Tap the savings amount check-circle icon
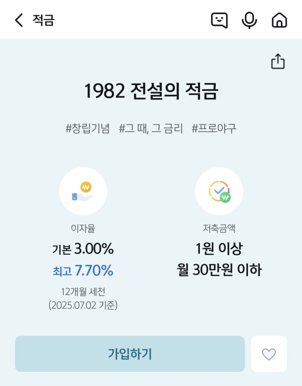Image resolution: width=302 pixels, height=386 pixels. pos(219,191)
